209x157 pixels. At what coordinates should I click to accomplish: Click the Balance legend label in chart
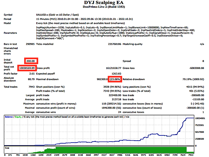click(9, 117)
